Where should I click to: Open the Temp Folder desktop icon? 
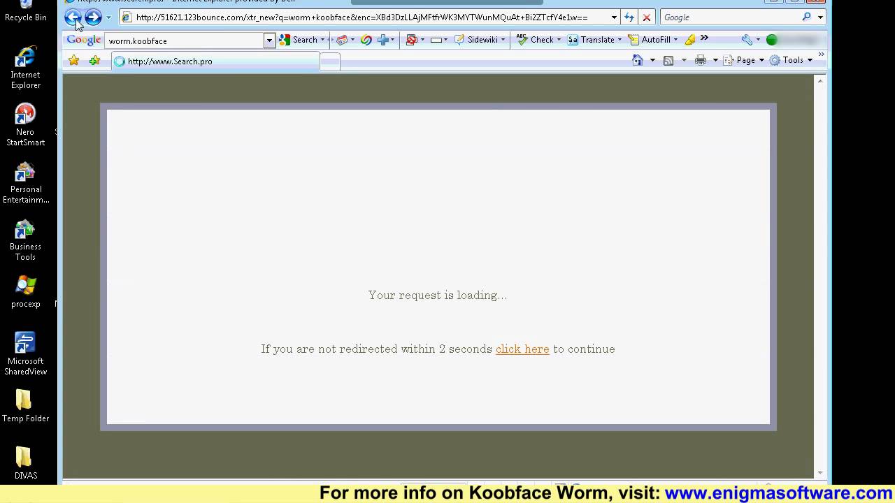[x=25, y=407]
